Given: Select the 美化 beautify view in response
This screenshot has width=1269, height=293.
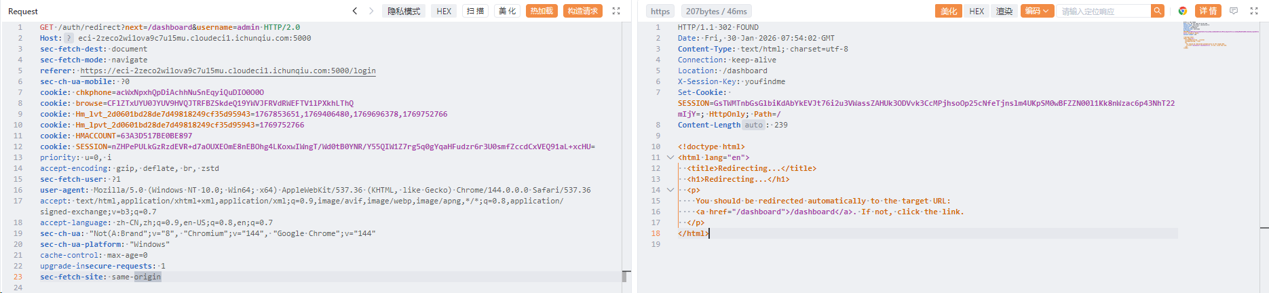Looking at the screenshot, I should 948,11.
